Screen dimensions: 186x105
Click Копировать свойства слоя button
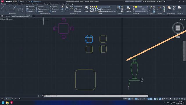coord(107,11)
